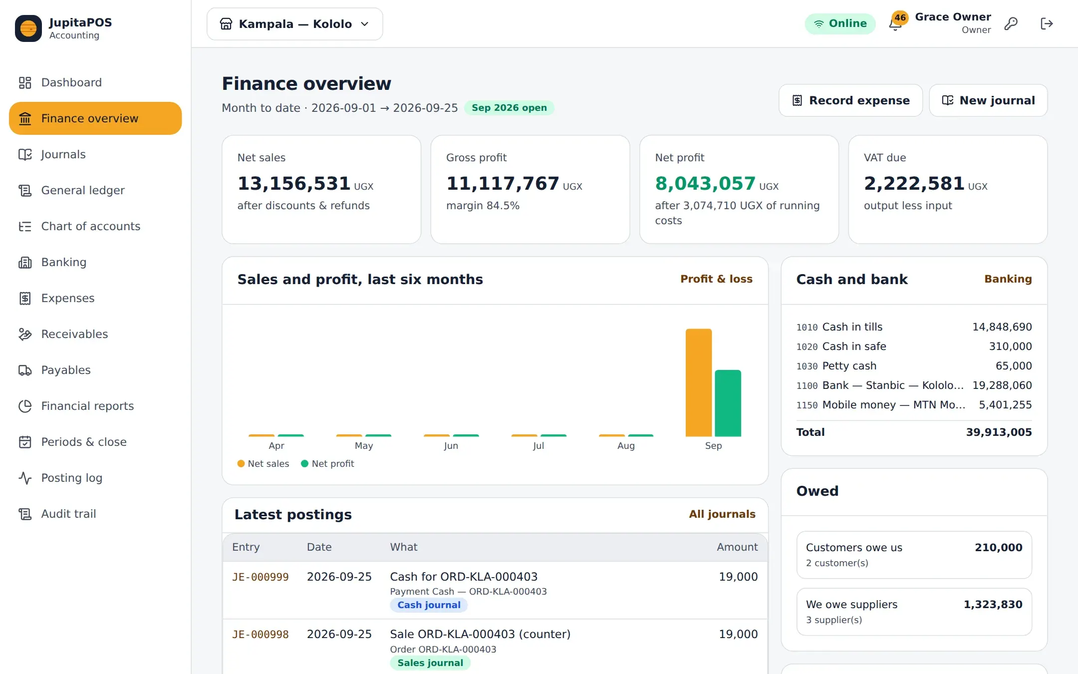This screenshot has height=674, width=1078.
Task: Click the 1150 Mobile money — MTN row
Action: pos(914,405)
